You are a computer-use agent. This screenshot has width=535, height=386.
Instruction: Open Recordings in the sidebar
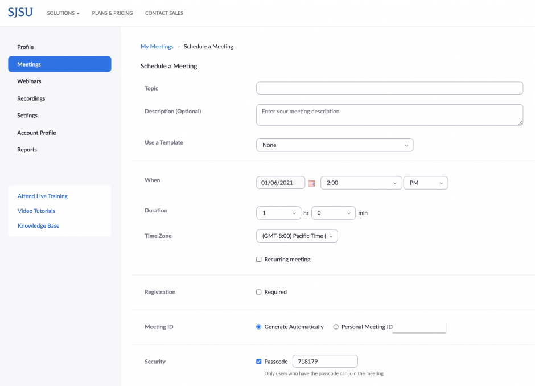click(x=31, y=98)
